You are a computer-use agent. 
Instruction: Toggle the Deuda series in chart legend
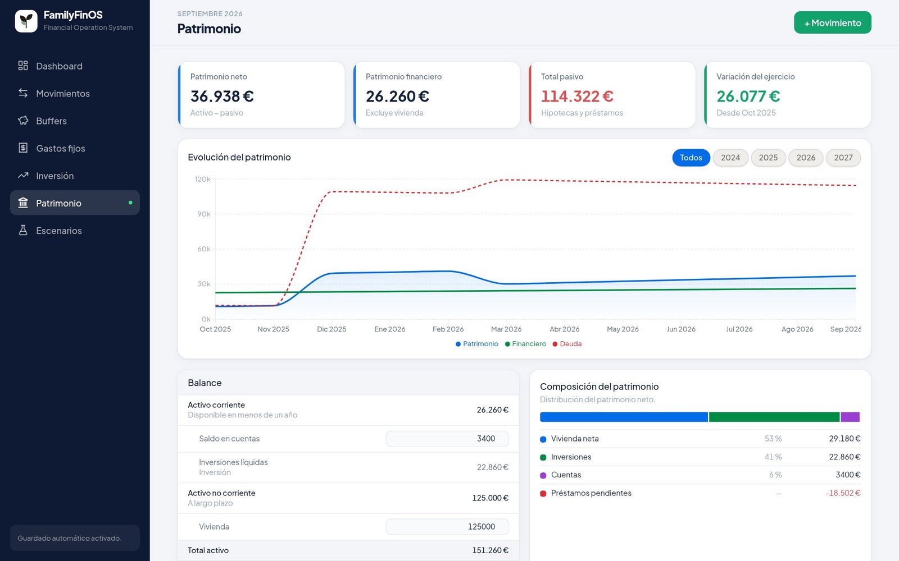click(x=567, y=344)
